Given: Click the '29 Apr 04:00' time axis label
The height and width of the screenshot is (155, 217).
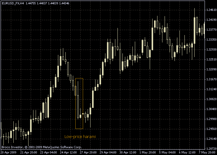Looking at the screenshot, I should (x=108, y=153).
